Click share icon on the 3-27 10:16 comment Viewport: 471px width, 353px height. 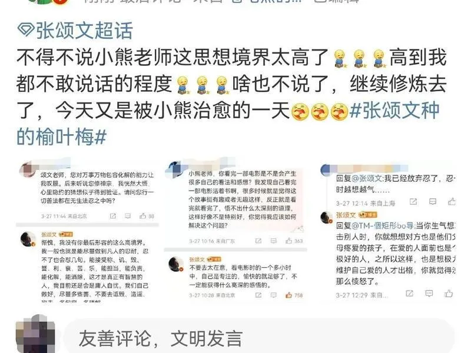coord(258,241)
